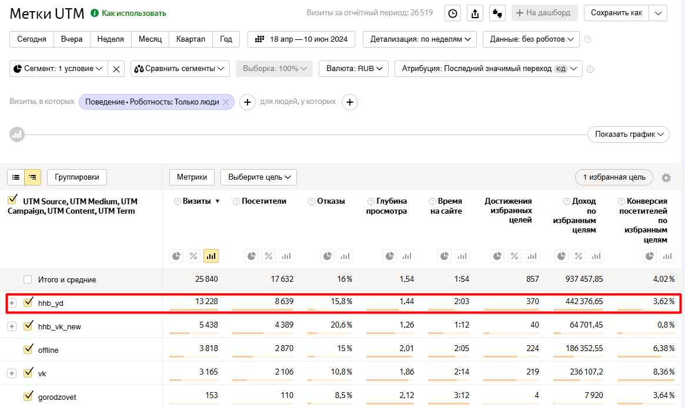Screen dimensions: 685x408
Task: Uncheck the gorodzovet row checkbox
Action: [28, 396]
